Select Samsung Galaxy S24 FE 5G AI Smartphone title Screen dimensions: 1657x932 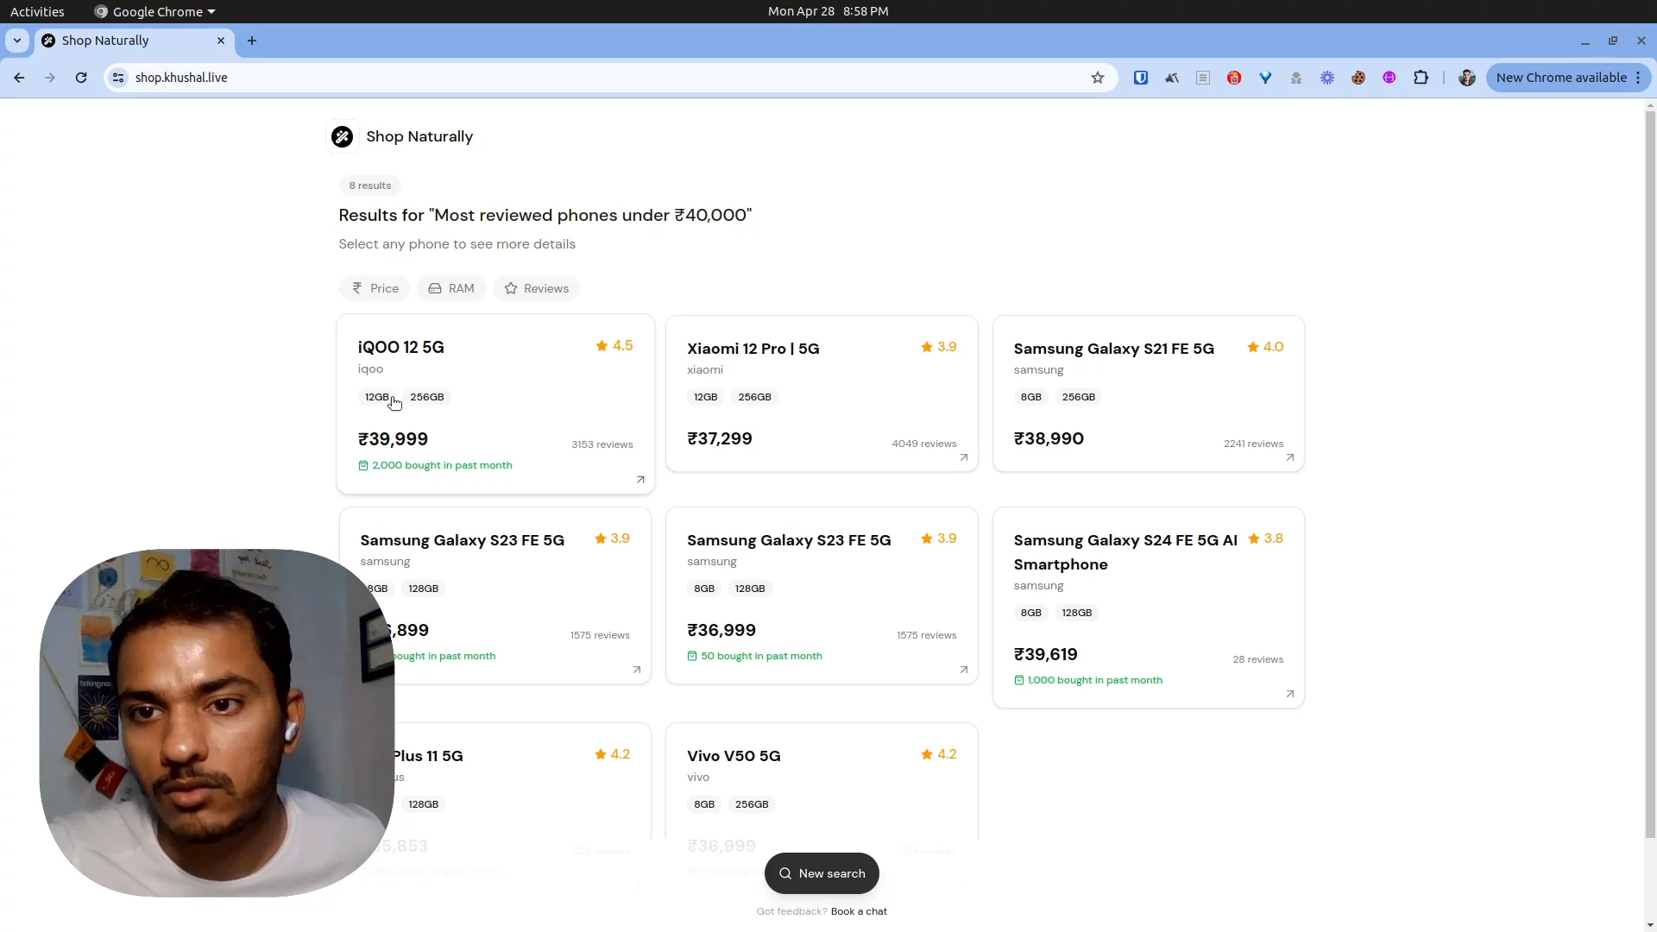1125,552
